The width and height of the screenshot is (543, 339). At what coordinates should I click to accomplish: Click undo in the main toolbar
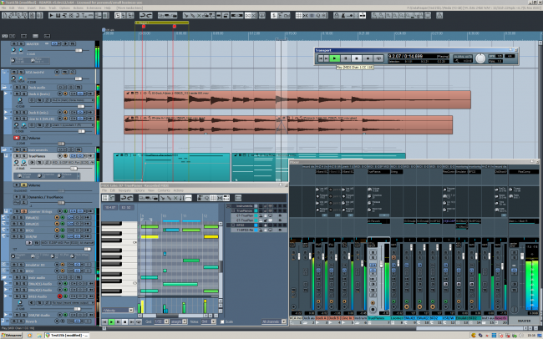(143, 16)
